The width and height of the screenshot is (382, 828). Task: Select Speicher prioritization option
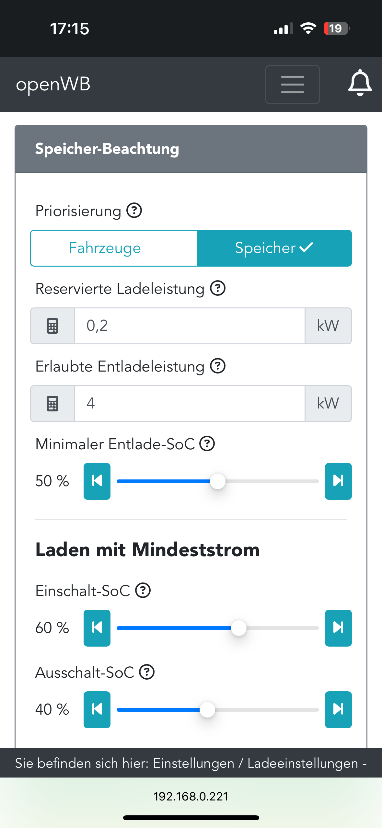pos(274,248)
